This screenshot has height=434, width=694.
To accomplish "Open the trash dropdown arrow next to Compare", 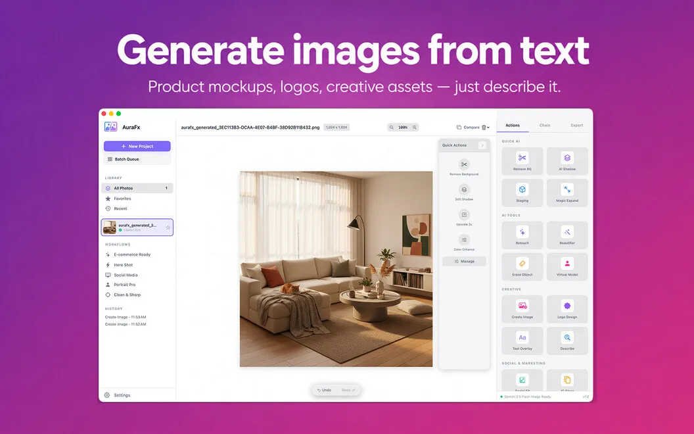I will (x=488, y=128).
